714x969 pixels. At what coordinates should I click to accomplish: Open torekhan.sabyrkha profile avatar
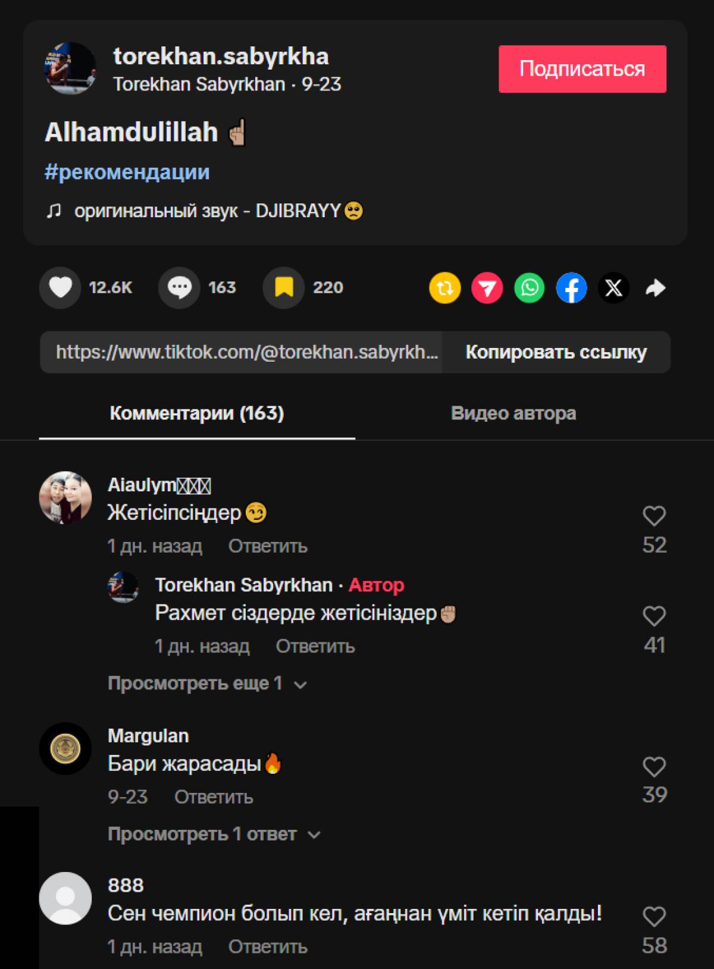70,68
